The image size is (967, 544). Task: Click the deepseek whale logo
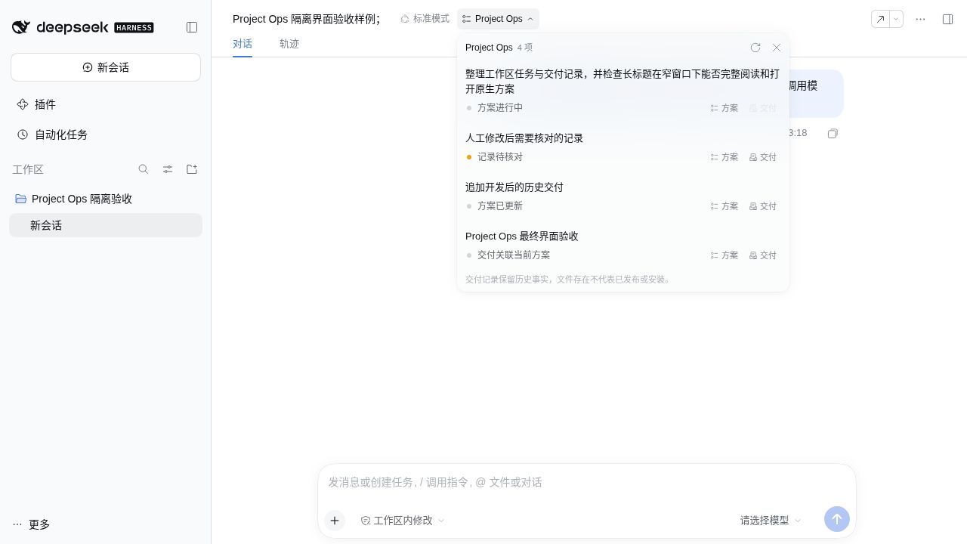point(21,27)
